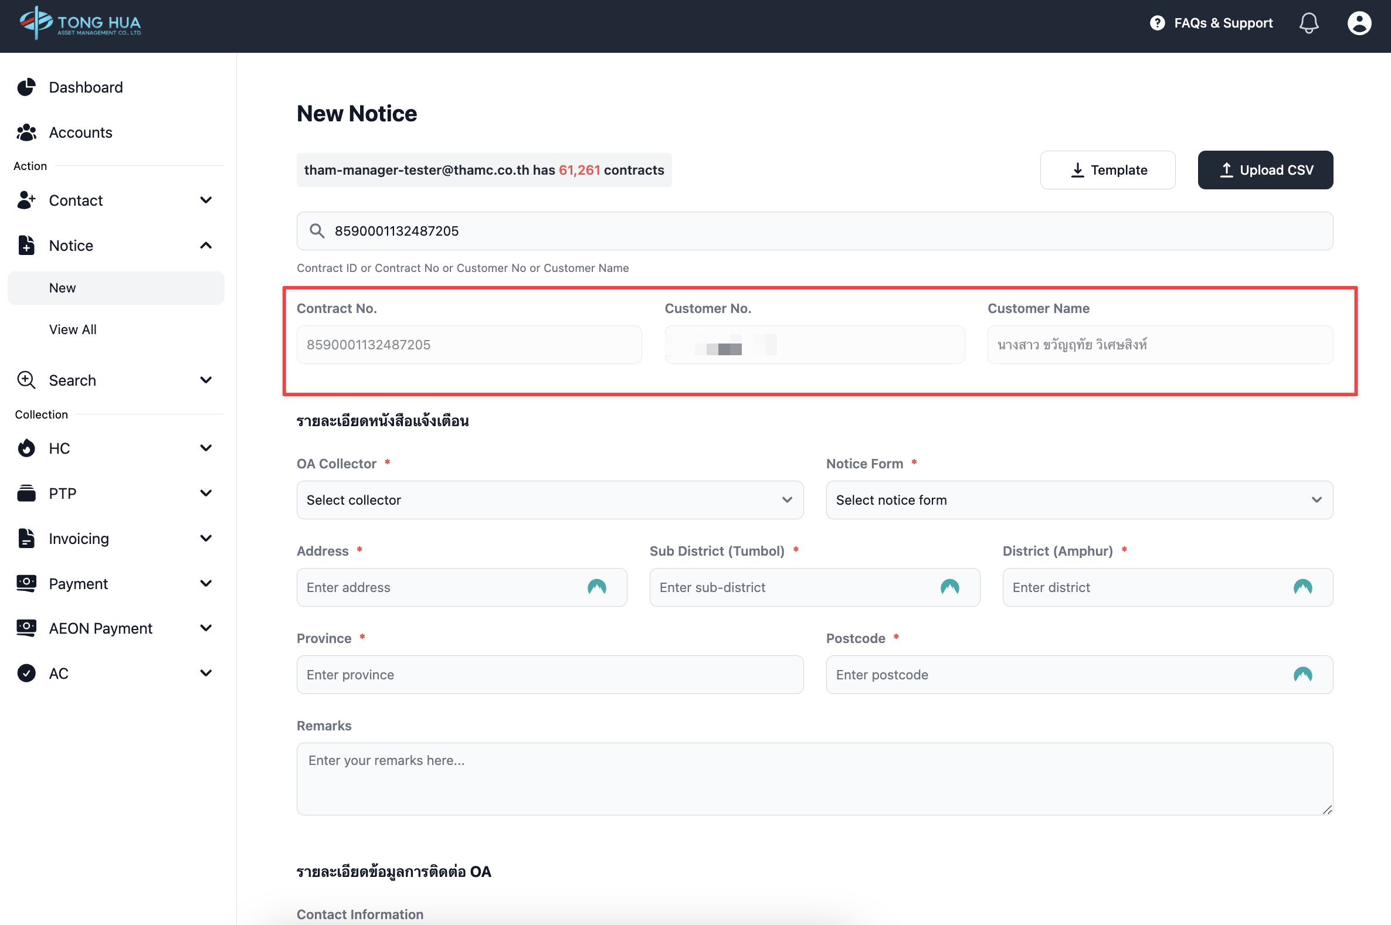Click the Tong Hua logo
1391x925 pixels.
[x=80, y=23]
